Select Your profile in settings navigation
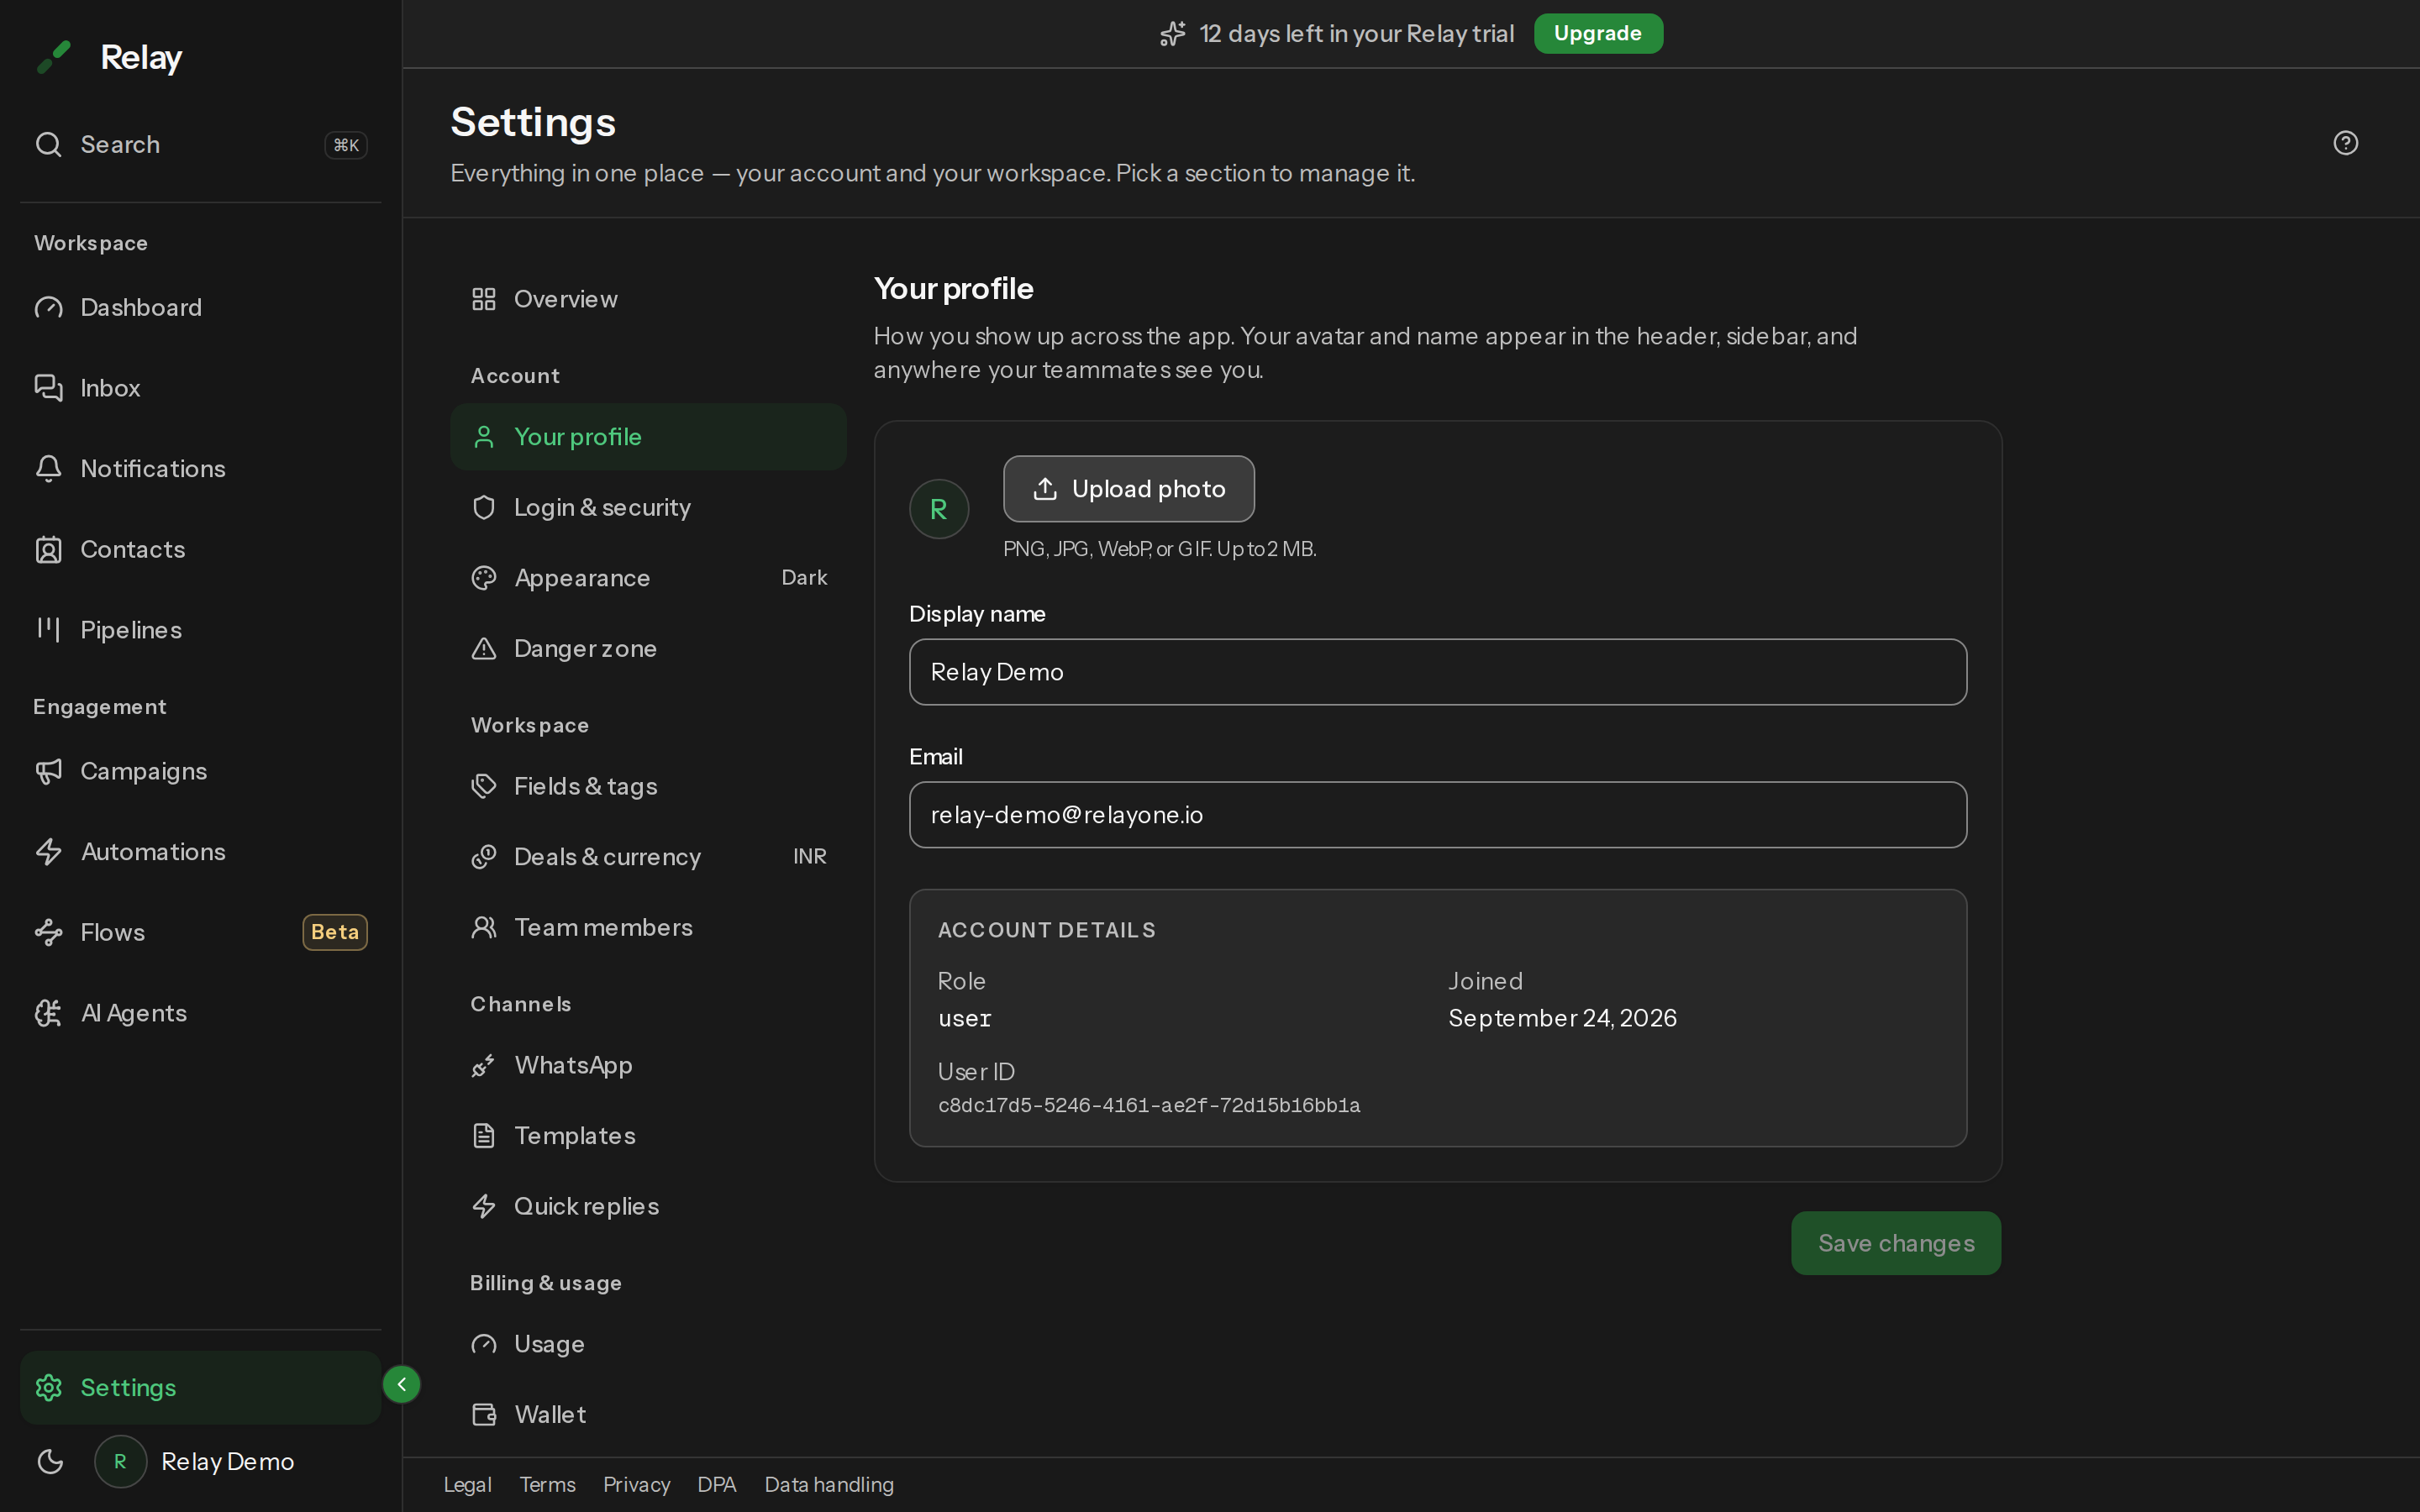The image size is (2420, 1512). 648,437
